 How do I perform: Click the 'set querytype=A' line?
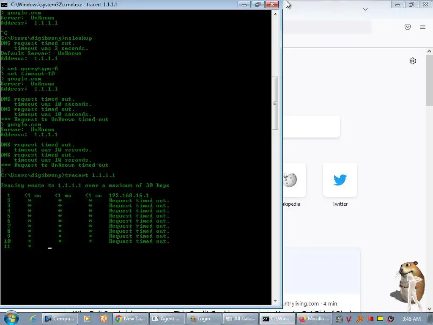tap(29, 69)
